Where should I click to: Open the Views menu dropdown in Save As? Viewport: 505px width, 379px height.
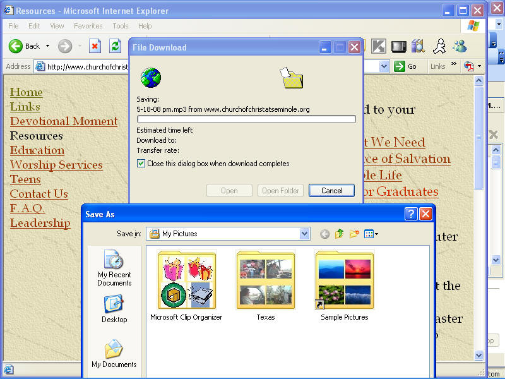click(x=372, y=234)
